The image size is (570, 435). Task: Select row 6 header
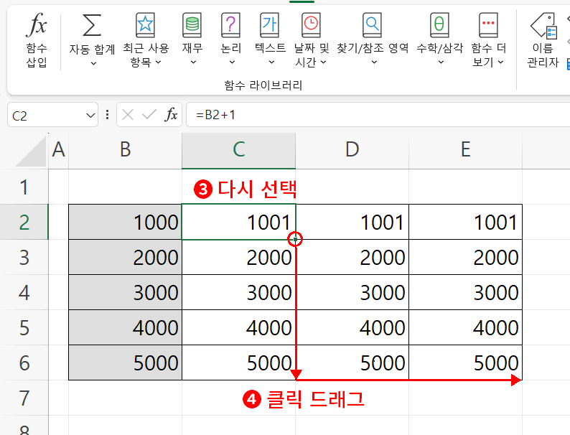point(24,363)
